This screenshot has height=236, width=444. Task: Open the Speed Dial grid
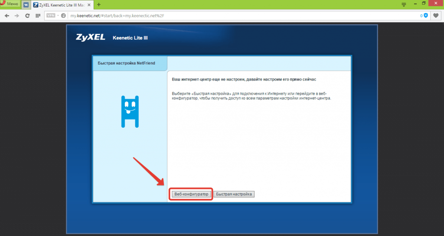[38, 16]
